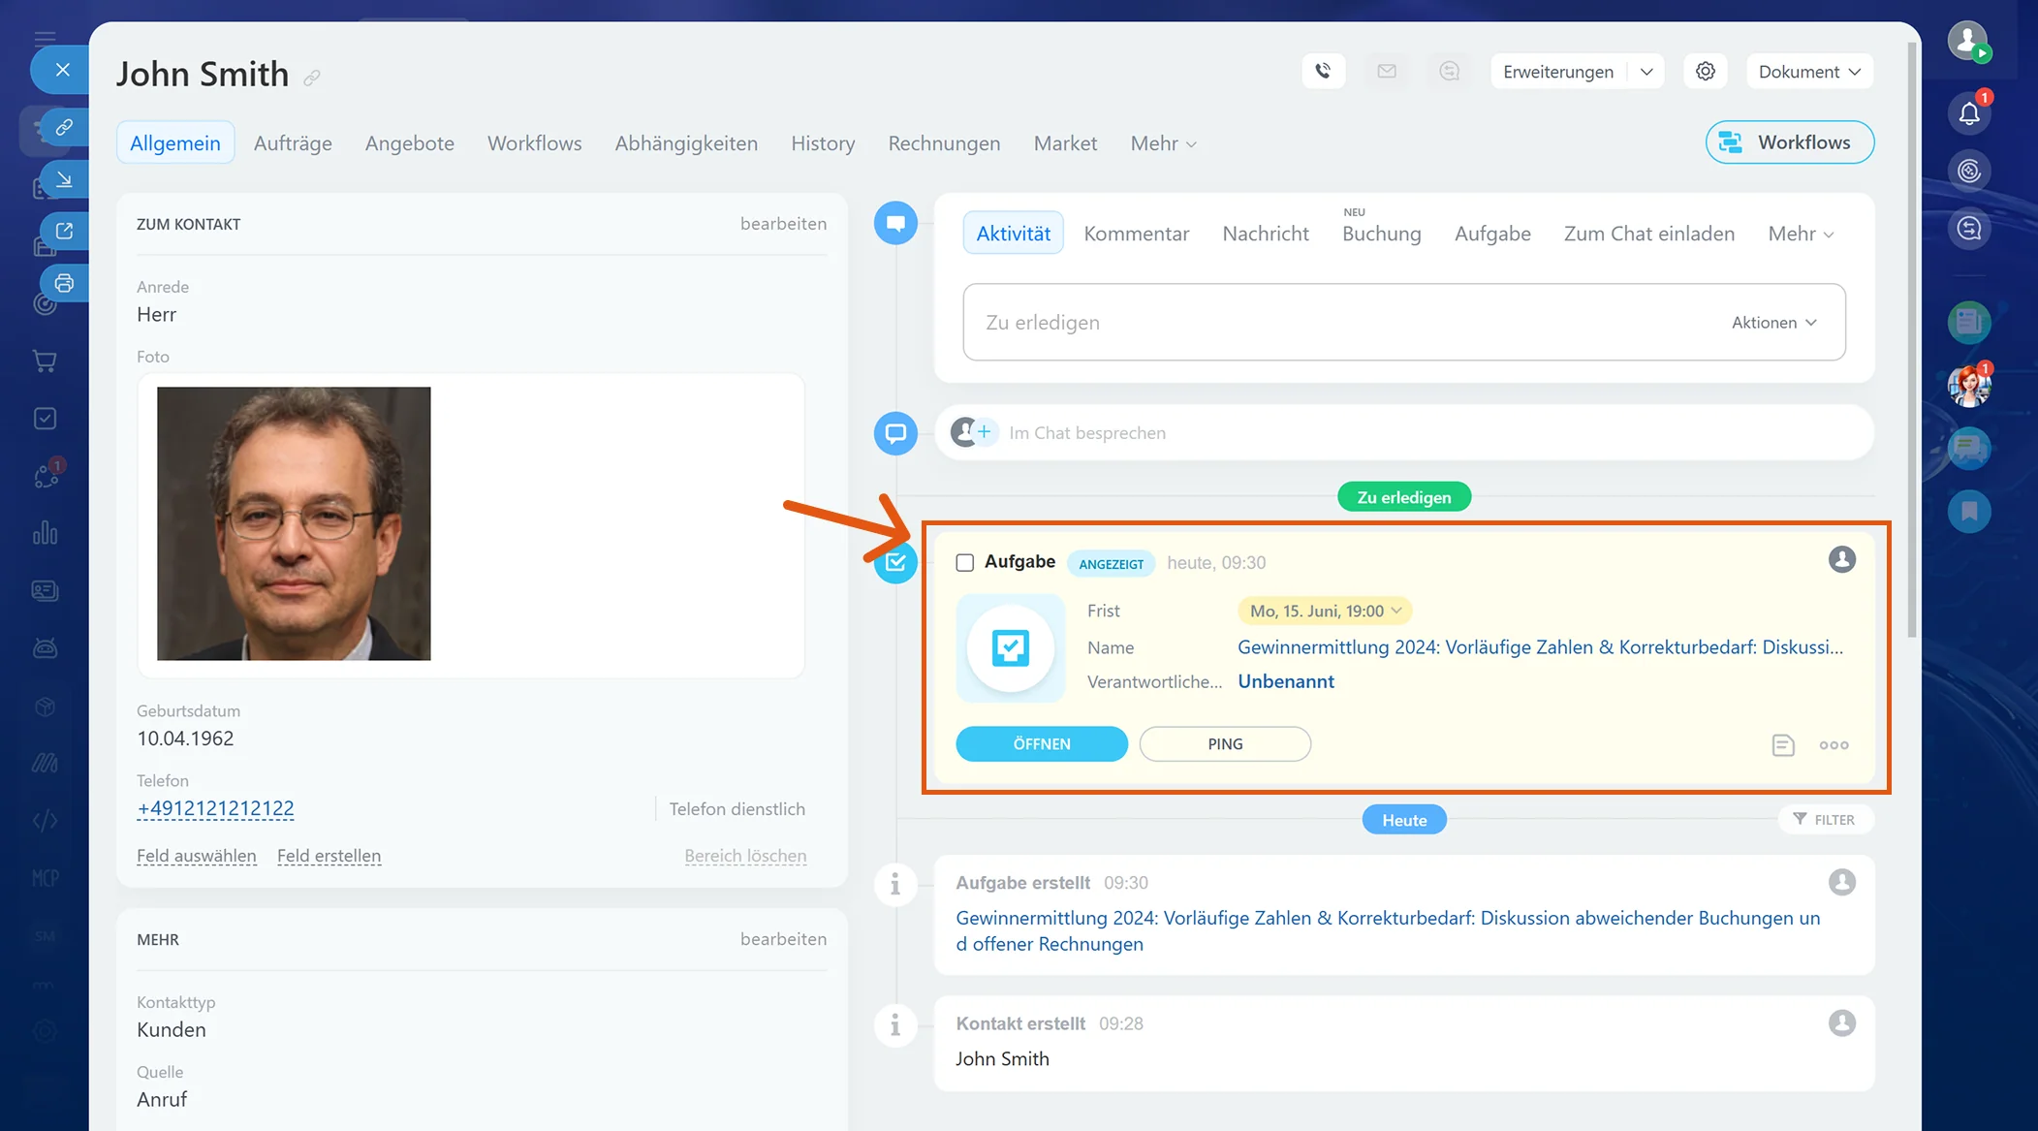
Task: Open three-dots menu on the task card
Action: pyautogui.click(x=1834, y=744)
